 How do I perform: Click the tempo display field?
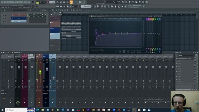[x=52, y=2]
